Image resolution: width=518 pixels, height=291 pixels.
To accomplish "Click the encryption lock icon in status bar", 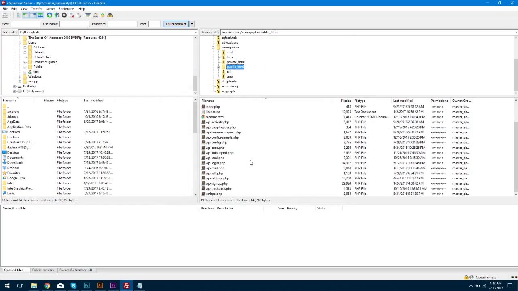I will pyautogui.click(x=466, y=277).
